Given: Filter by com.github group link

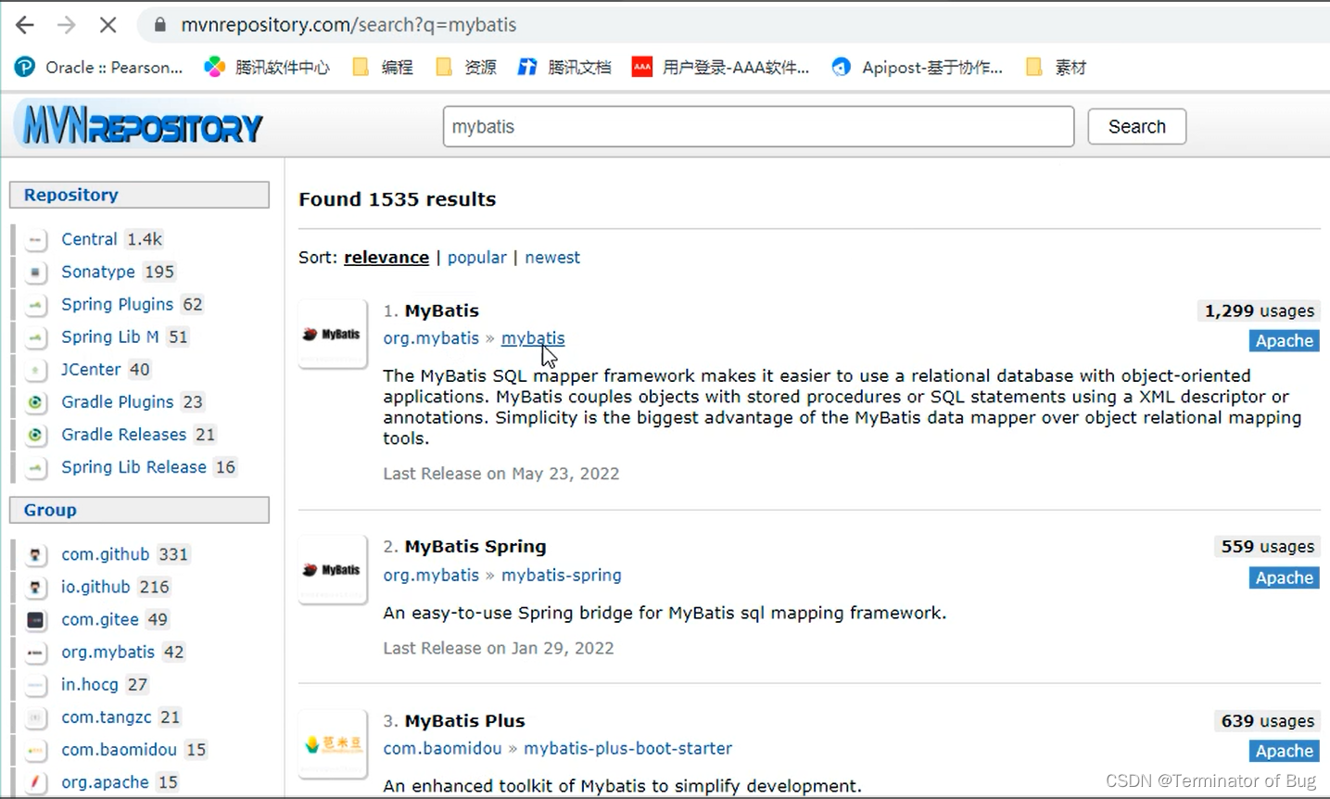Looking at the screenshot, I should click(x=105, y=554).
